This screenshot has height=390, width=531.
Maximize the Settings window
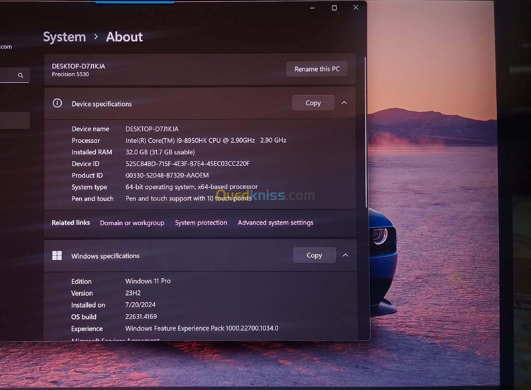click(334, 8)
